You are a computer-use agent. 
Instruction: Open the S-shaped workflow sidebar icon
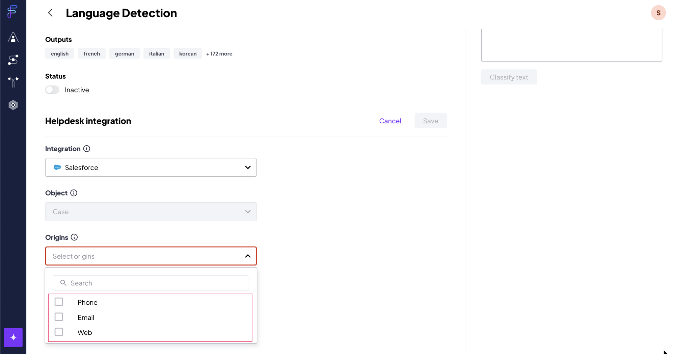coord(13,60)
